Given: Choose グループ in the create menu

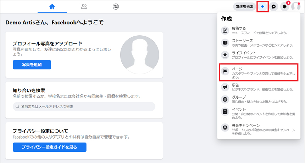Looking at the screenshot, I should click(x=259, y=99).
